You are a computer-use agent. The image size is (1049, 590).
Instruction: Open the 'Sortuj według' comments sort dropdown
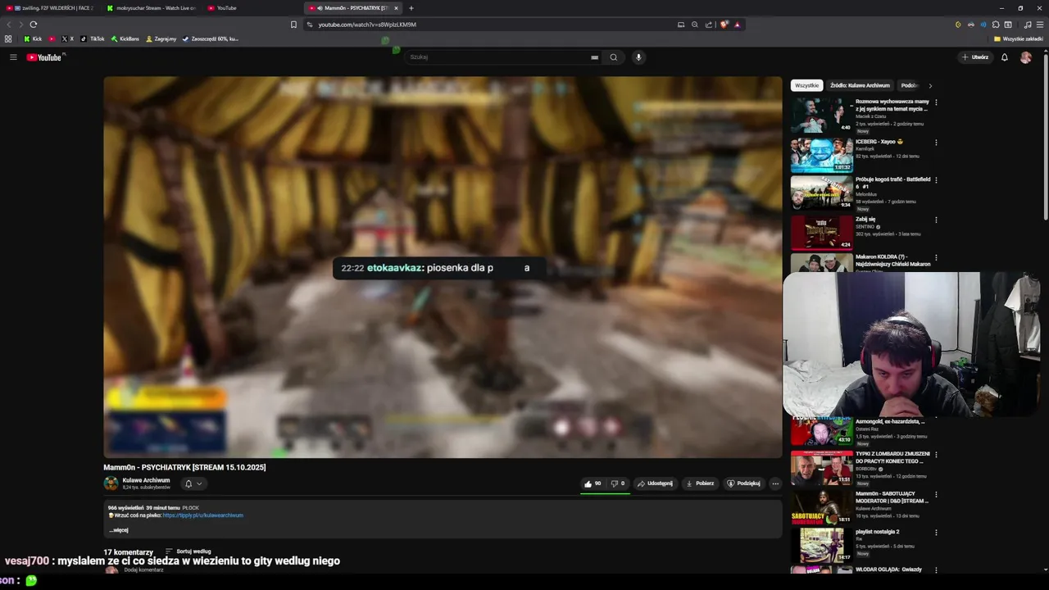click(188, 551)
